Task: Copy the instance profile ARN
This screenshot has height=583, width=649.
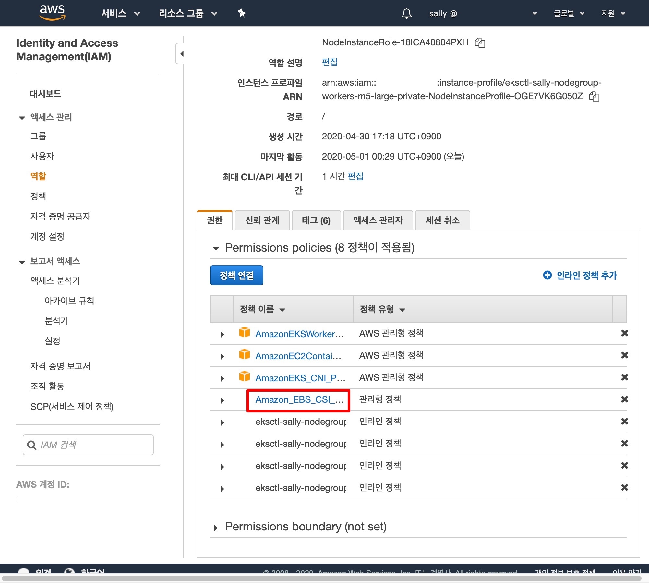Action: pyautogui.click(x=594, y=96)
